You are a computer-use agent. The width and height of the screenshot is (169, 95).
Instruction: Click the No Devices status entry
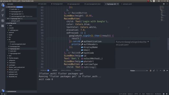[158, 94]
